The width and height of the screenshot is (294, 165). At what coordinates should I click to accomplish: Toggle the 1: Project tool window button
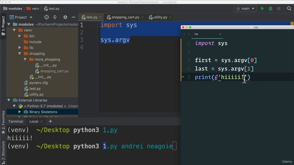[3, 26]
